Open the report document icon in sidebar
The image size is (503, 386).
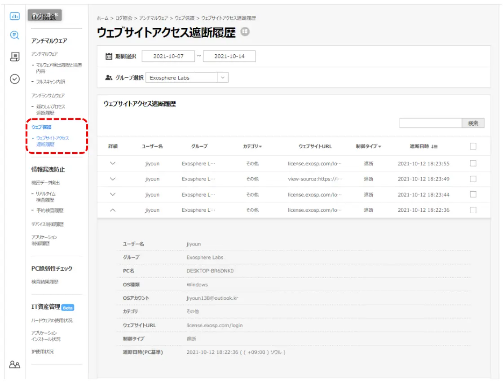click(14, 57)
